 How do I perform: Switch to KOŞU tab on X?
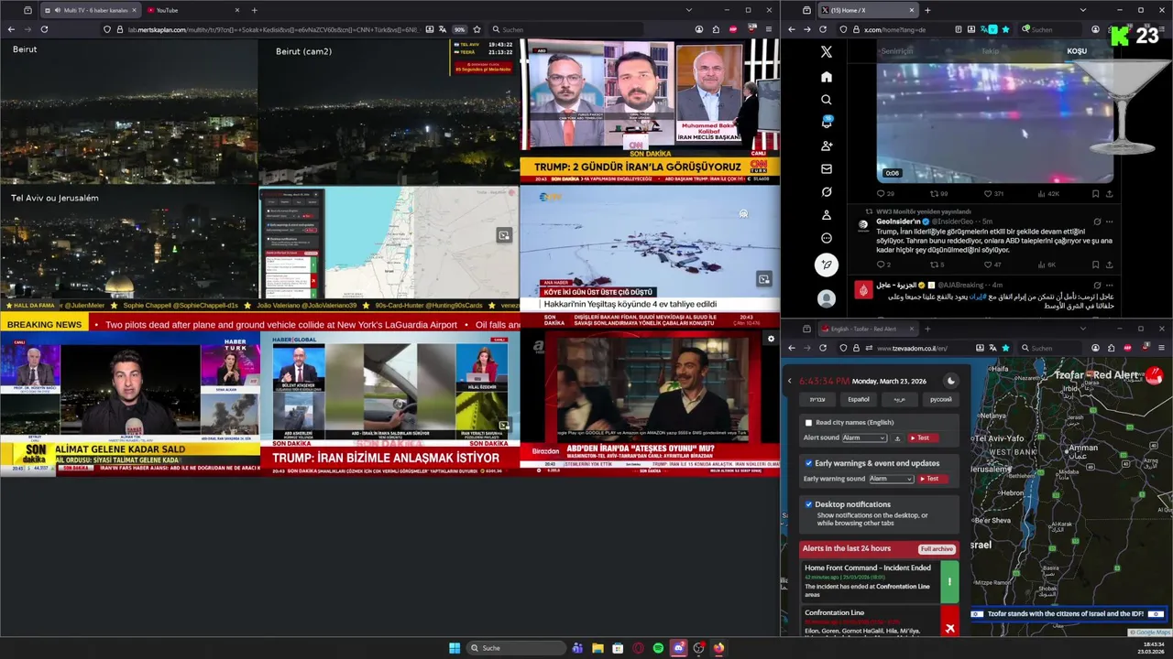1077,51
